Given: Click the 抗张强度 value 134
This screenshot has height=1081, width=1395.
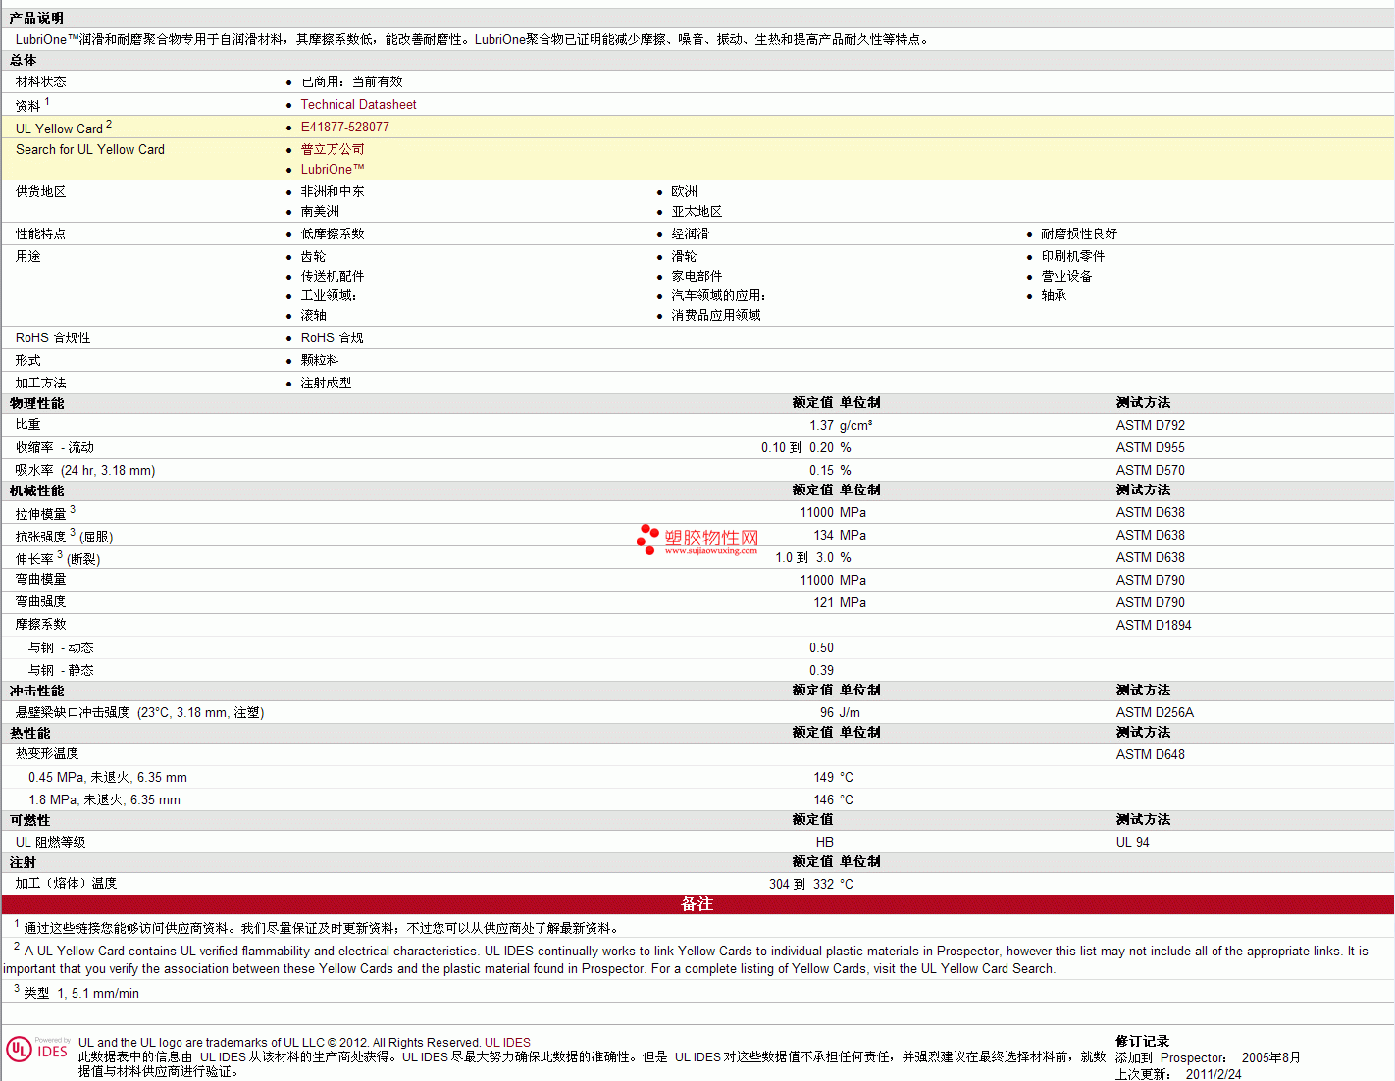Looking at the screenshot, I should (823, 535).
